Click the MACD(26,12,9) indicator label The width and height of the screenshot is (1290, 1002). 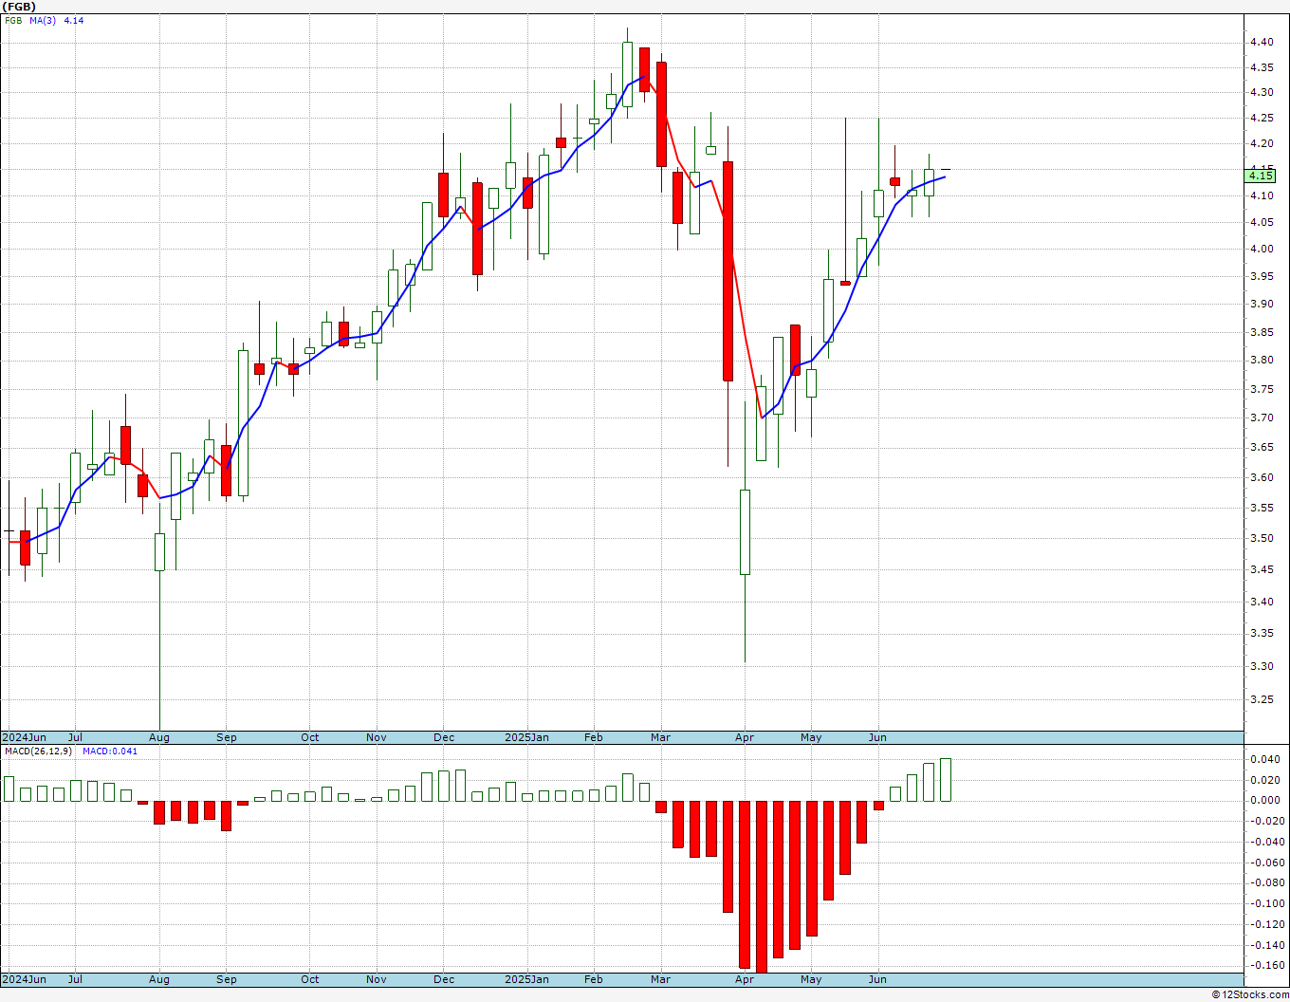tap(38, 751)
